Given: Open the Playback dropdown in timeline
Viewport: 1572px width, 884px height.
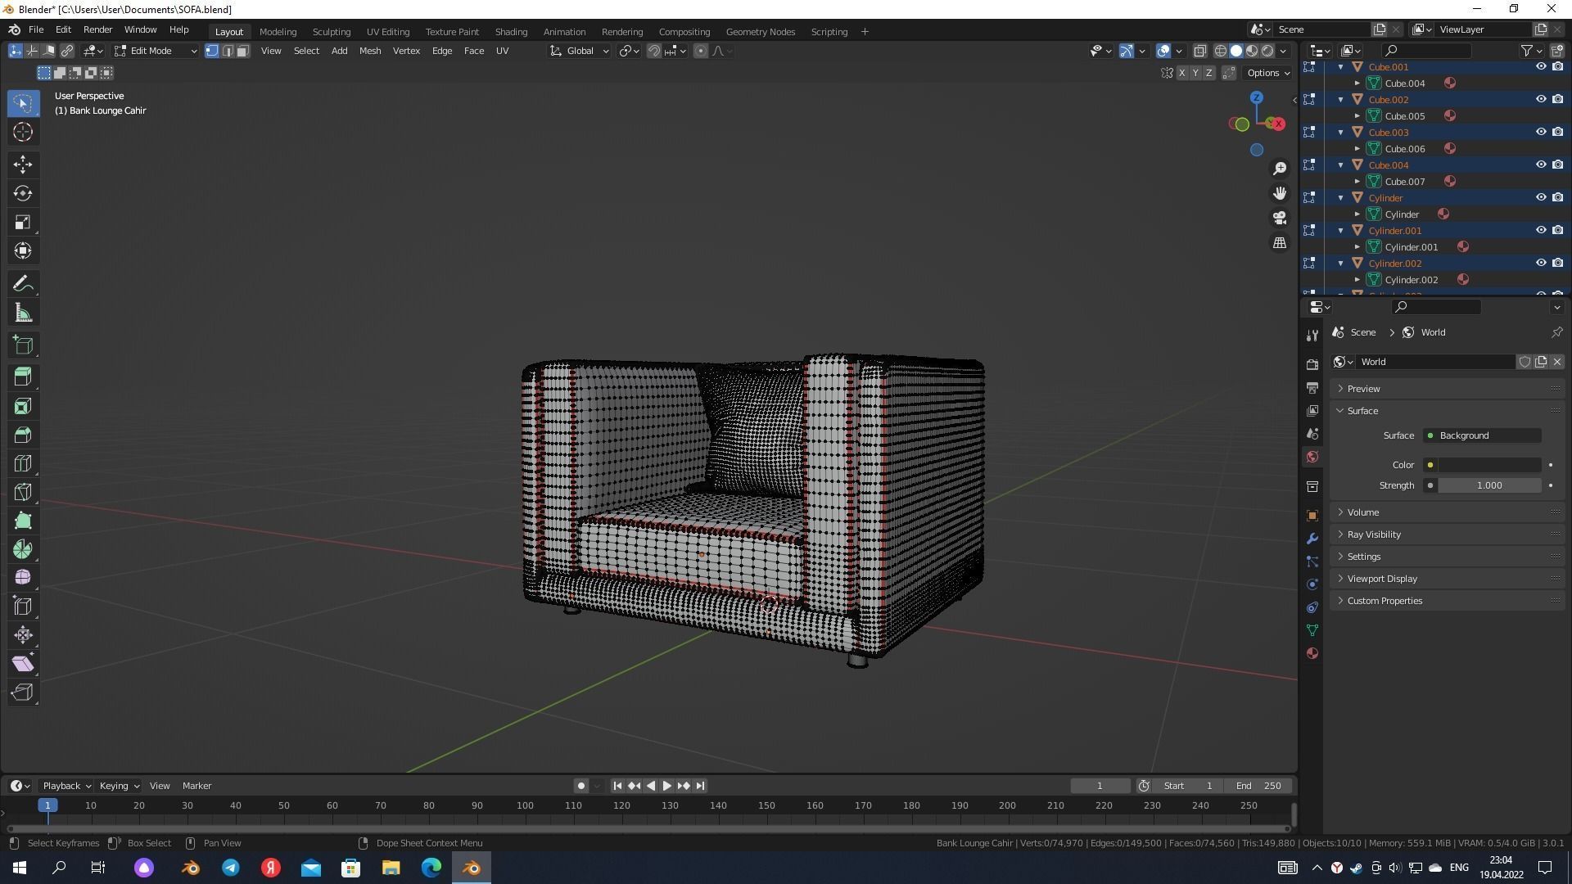Looking at the screenshot, I should [65, 786].
